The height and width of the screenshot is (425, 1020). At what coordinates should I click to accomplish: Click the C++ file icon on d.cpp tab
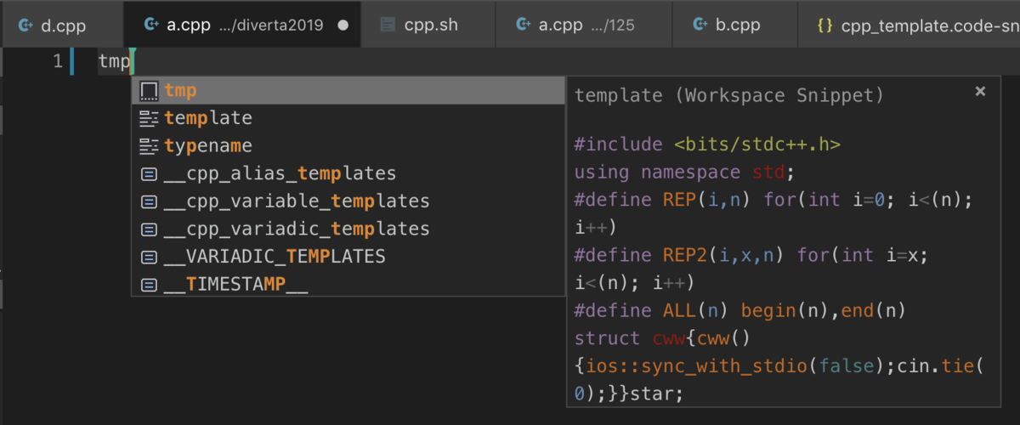tap(25, 25)
